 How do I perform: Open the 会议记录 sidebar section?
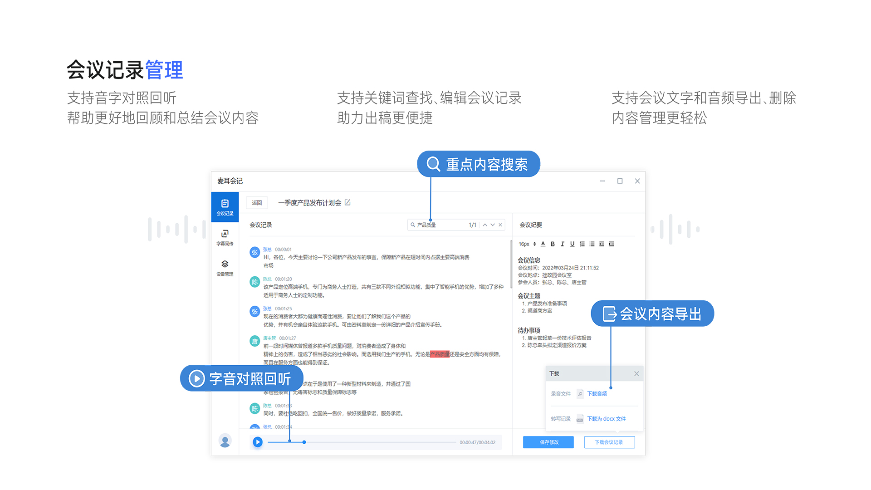[x=225, y=207]
